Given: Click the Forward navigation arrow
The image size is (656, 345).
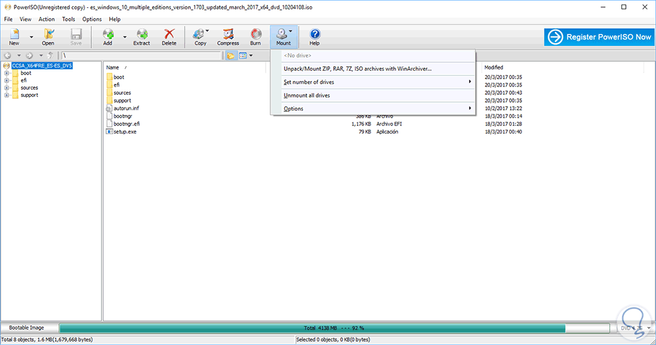Looking at the screenshot, I should pos(30,56).
